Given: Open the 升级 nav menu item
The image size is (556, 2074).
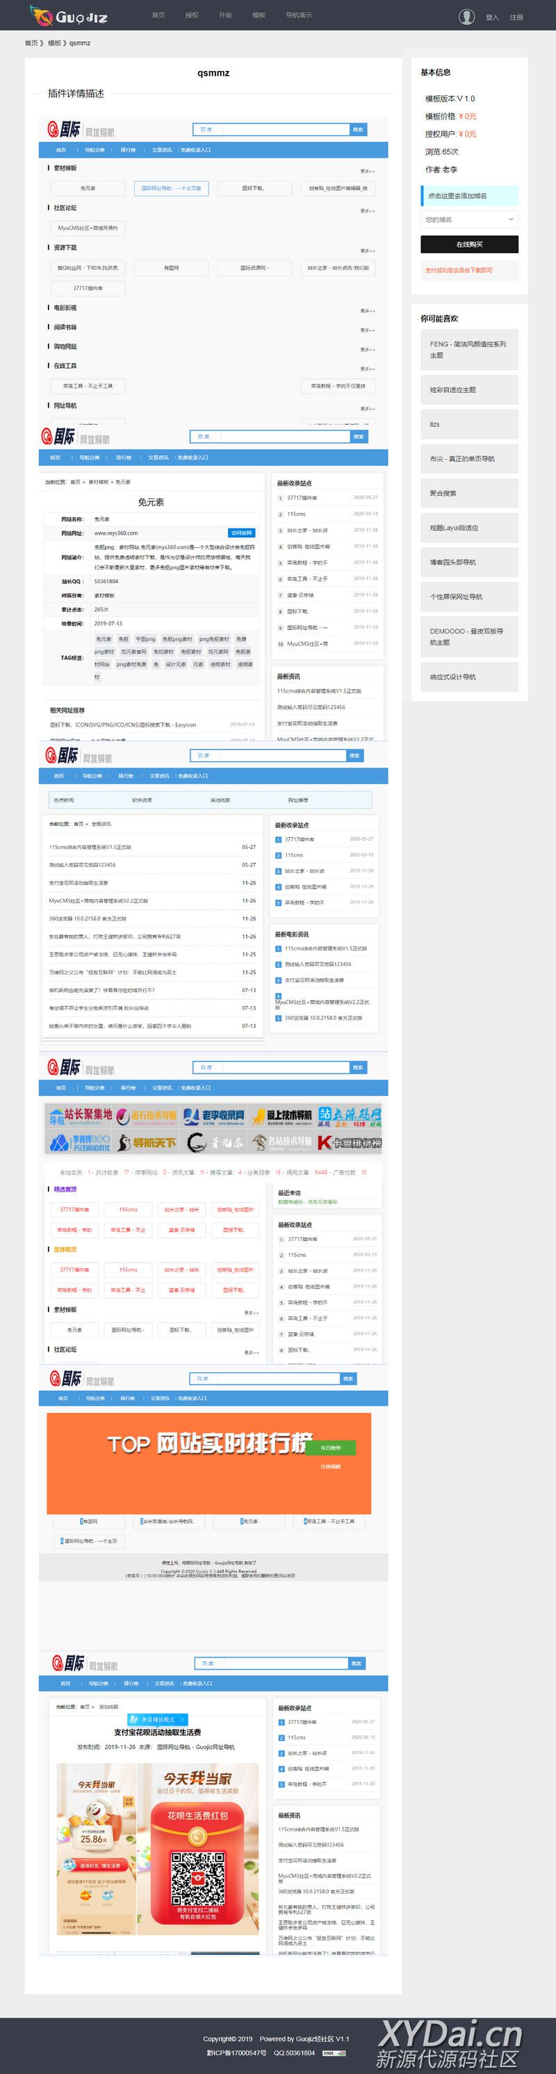Looking at the screenshot, I should [225, 15].
